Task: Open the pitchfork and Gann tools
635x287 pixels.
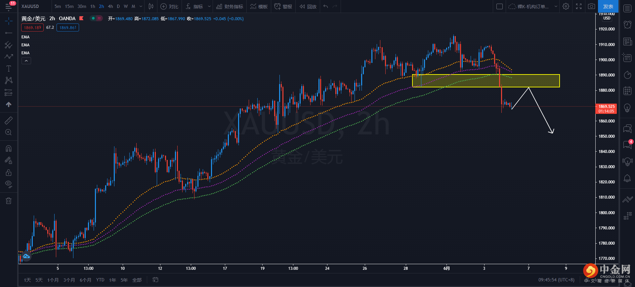Action: (9, 45)
